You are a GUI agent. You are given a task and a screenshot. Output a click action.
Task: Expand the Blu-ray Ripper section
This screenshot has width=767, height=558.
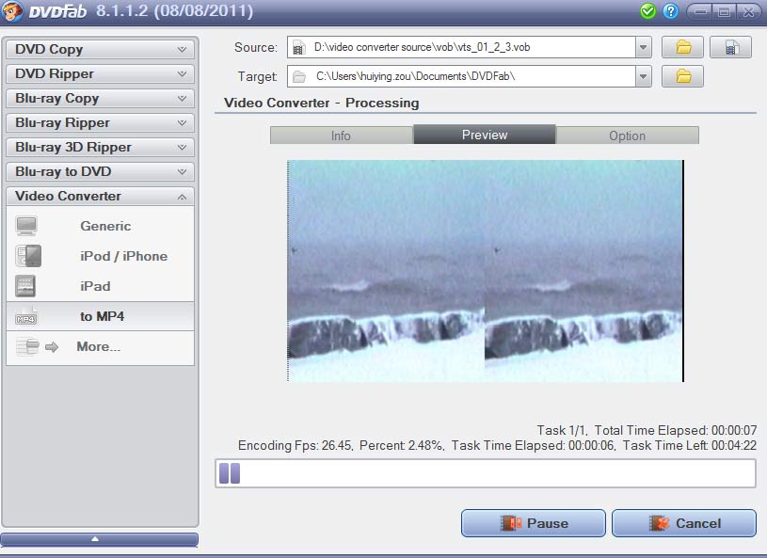tap(101, 122)
